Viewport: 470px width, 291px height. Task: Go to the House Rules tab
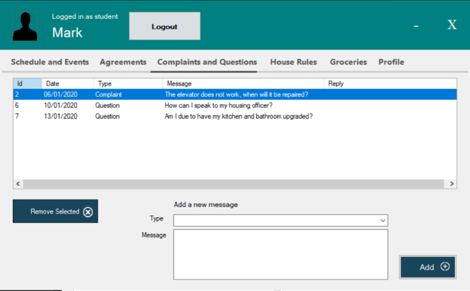point(294,62)
